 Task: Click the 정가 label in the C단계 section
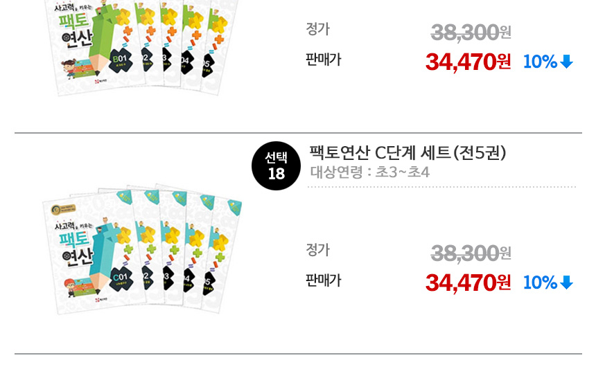coord(317,249)
